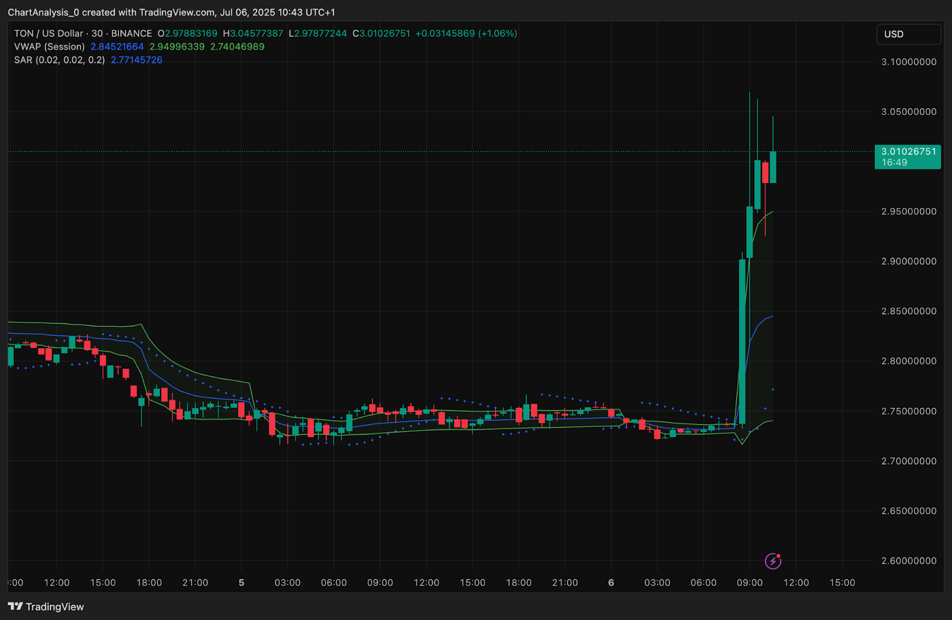Click the 3.10000000 price axis label
The image size is (952, 620).
pos(909,62)
